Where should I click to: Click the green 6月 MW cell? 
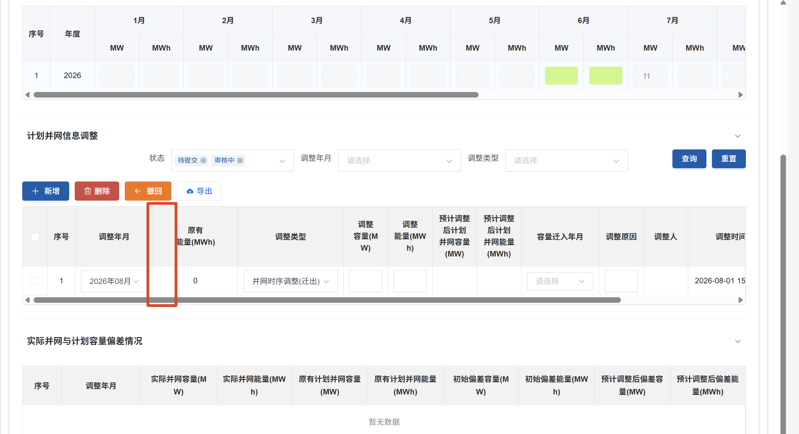pos(561,76)
